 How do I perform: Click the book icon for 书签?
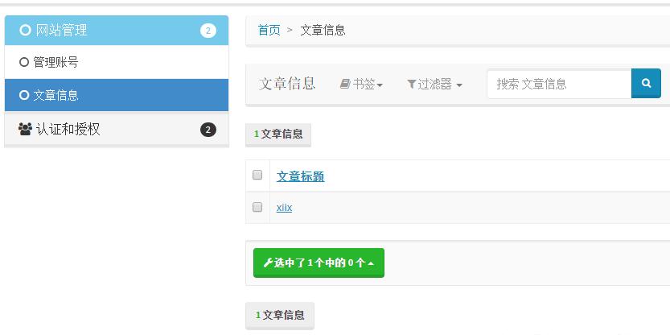point(345,84)
